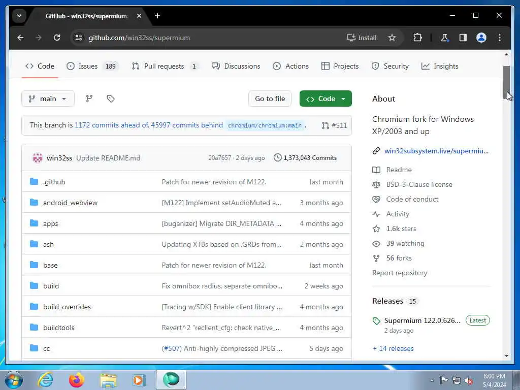Open site information icon in address bar

(x=79, y=38)
